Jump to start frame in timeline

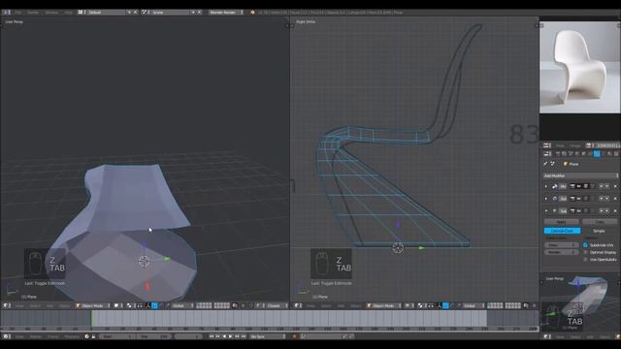[x=212, y=336]
